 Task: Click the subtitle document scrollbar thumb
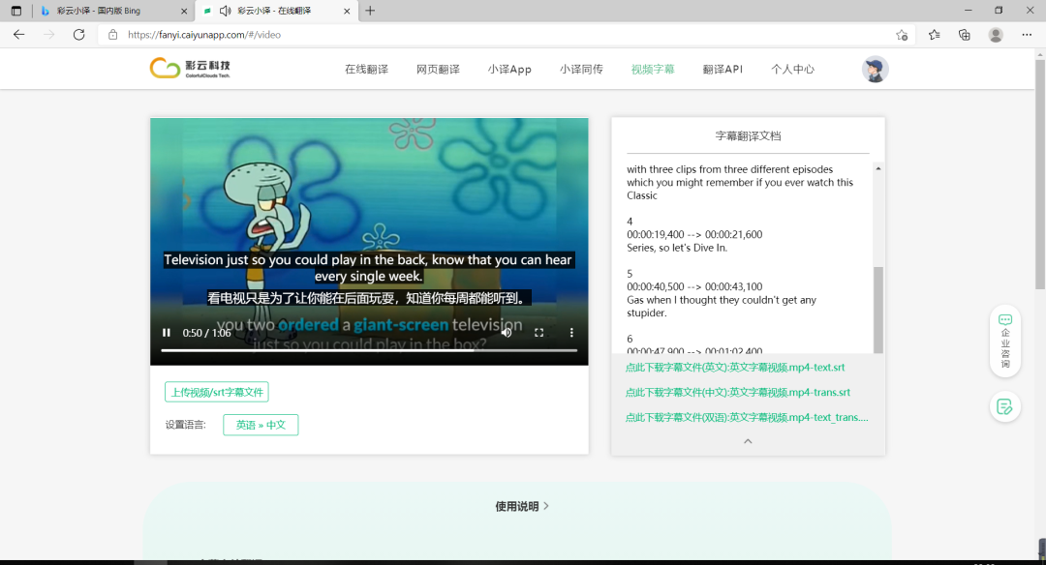tap(878, 310)
